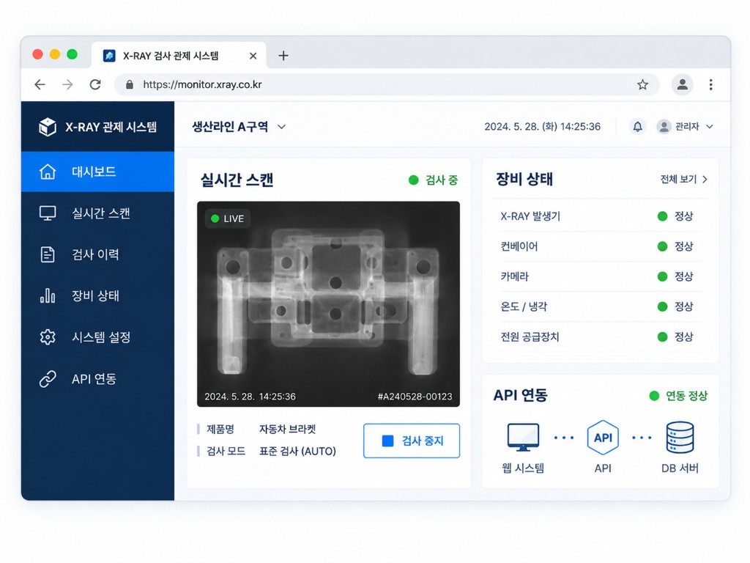750x563 pixels.
Task: Click the X-RAY 관제 시스템 header title
Action: (x=111, y=127)
